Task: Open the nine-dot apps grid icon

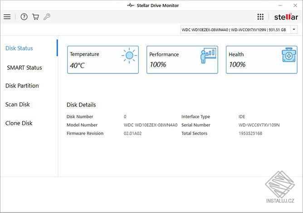Action: pos(260,17)
